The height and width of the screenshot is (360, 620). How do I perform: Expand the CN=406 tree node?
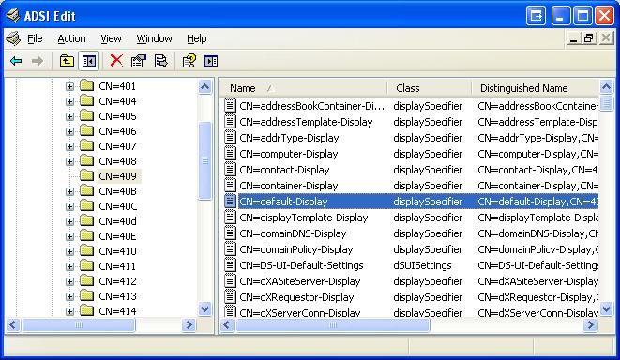pyautogui.click(x=69, y=131)
